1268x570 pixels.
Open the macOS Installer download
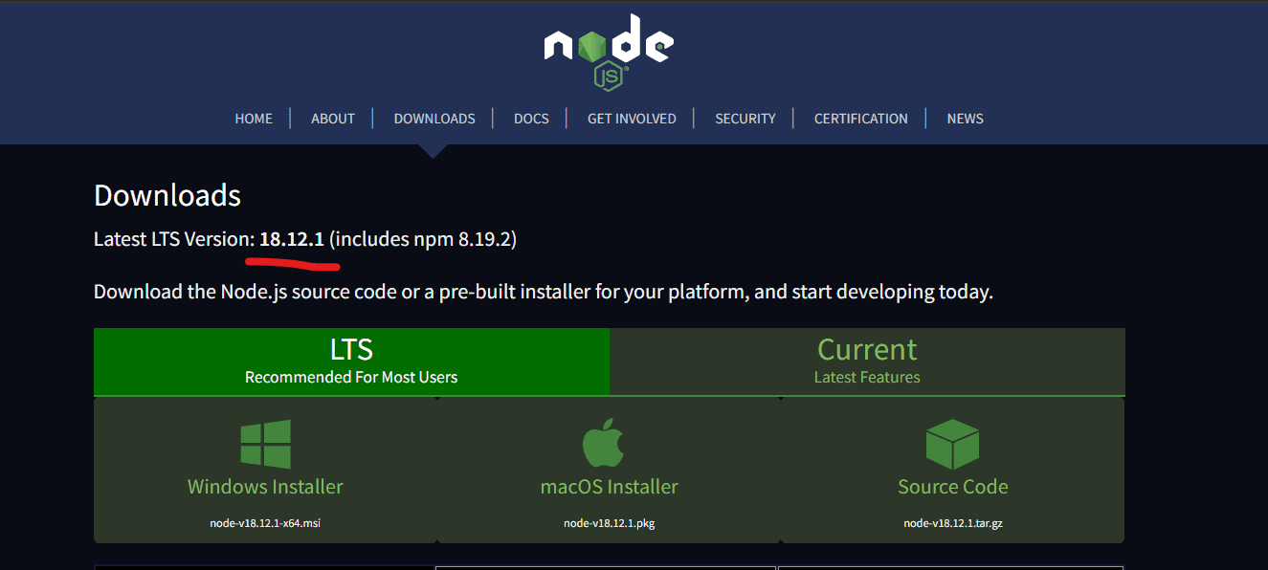pyautogui.click(x=609, y=486)
